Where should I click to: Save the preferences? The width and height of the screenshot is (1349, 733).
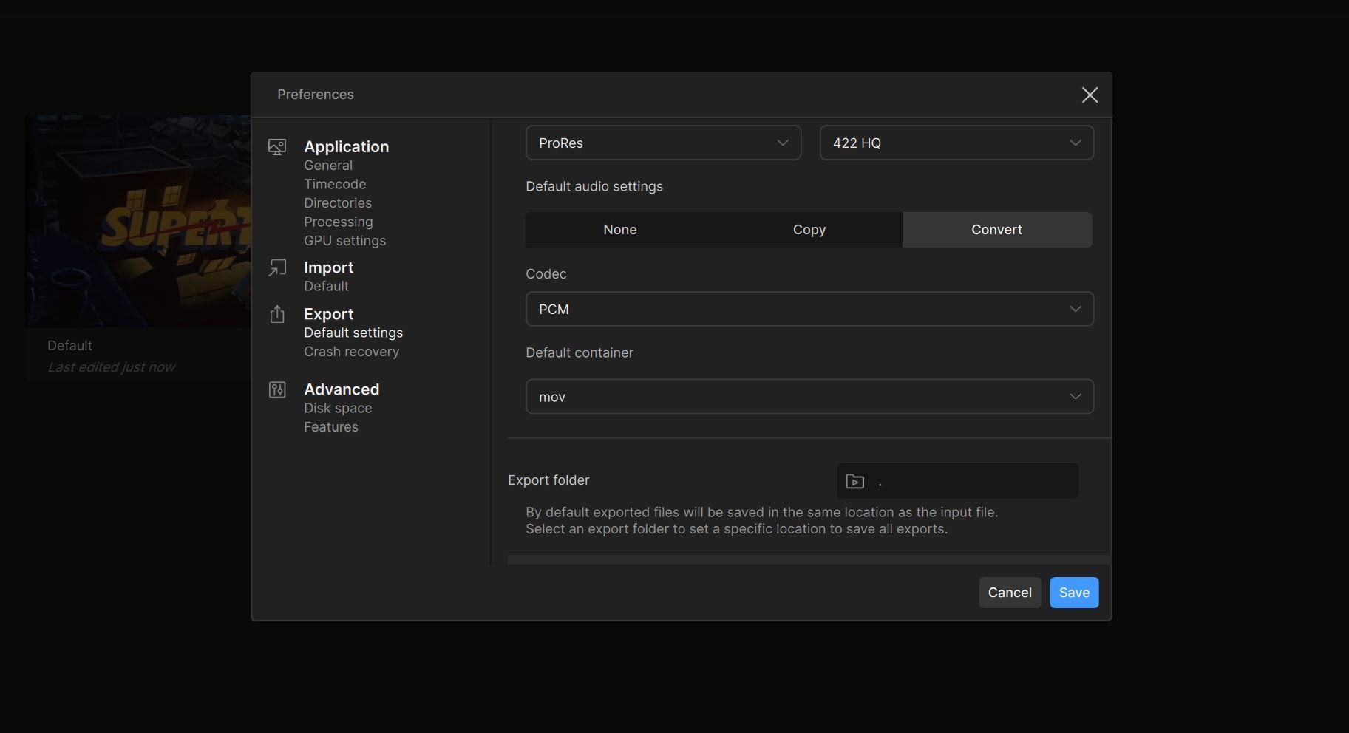click(1073, 593)
